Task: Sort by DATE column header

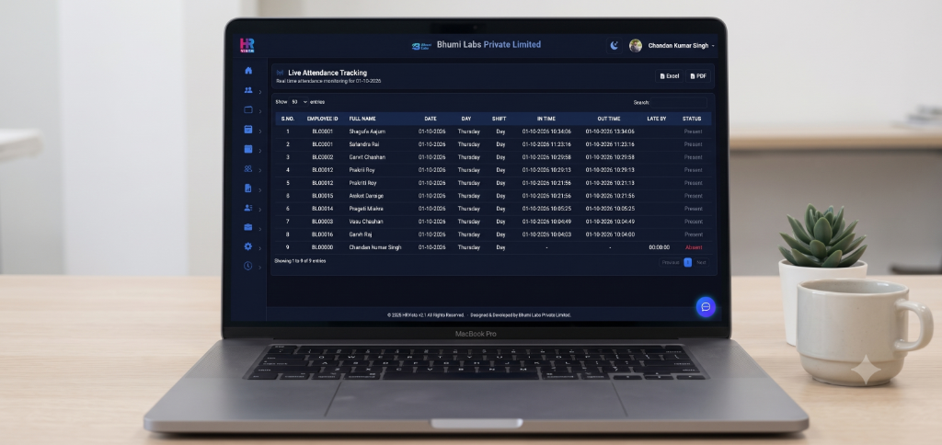Action: [x=431, y=119]
